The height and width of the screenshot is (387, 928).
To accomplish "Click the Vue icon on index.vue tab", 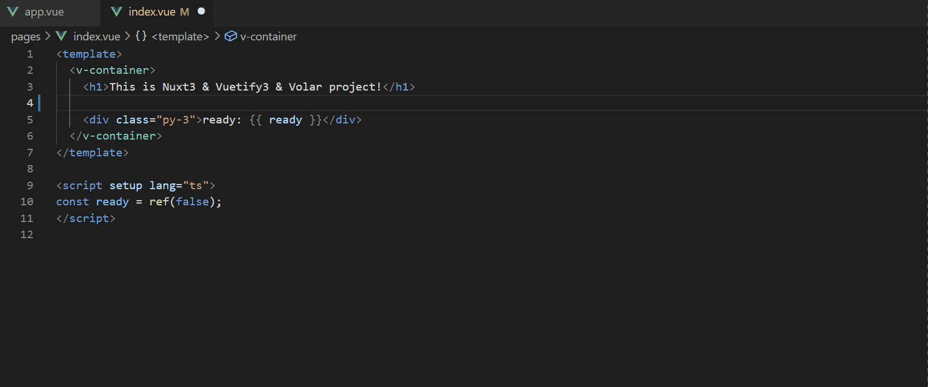I will [x=116, y=12].
